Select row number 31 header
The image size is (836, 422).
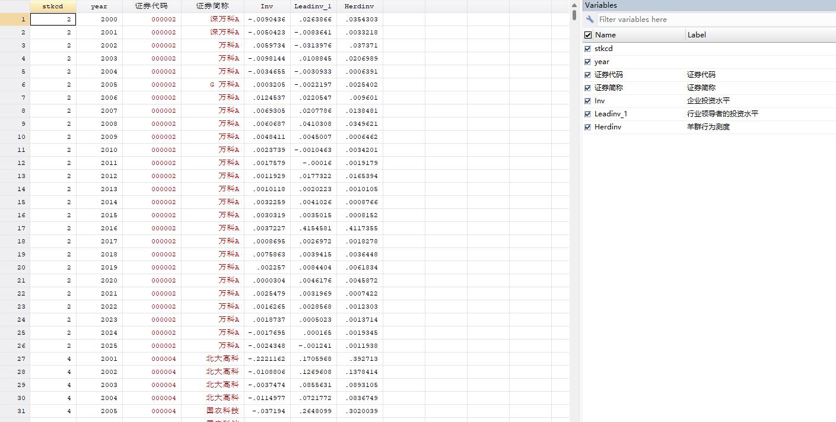coord(15,411)
